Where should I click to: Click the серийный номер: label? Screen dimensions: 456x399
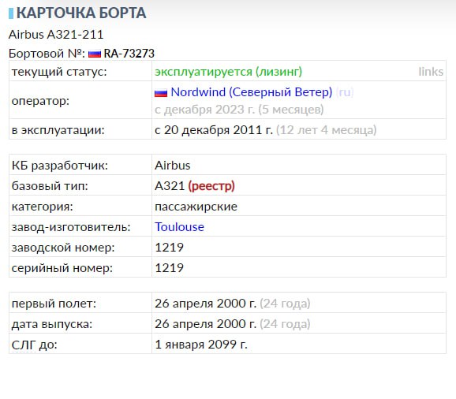[62, 268]
